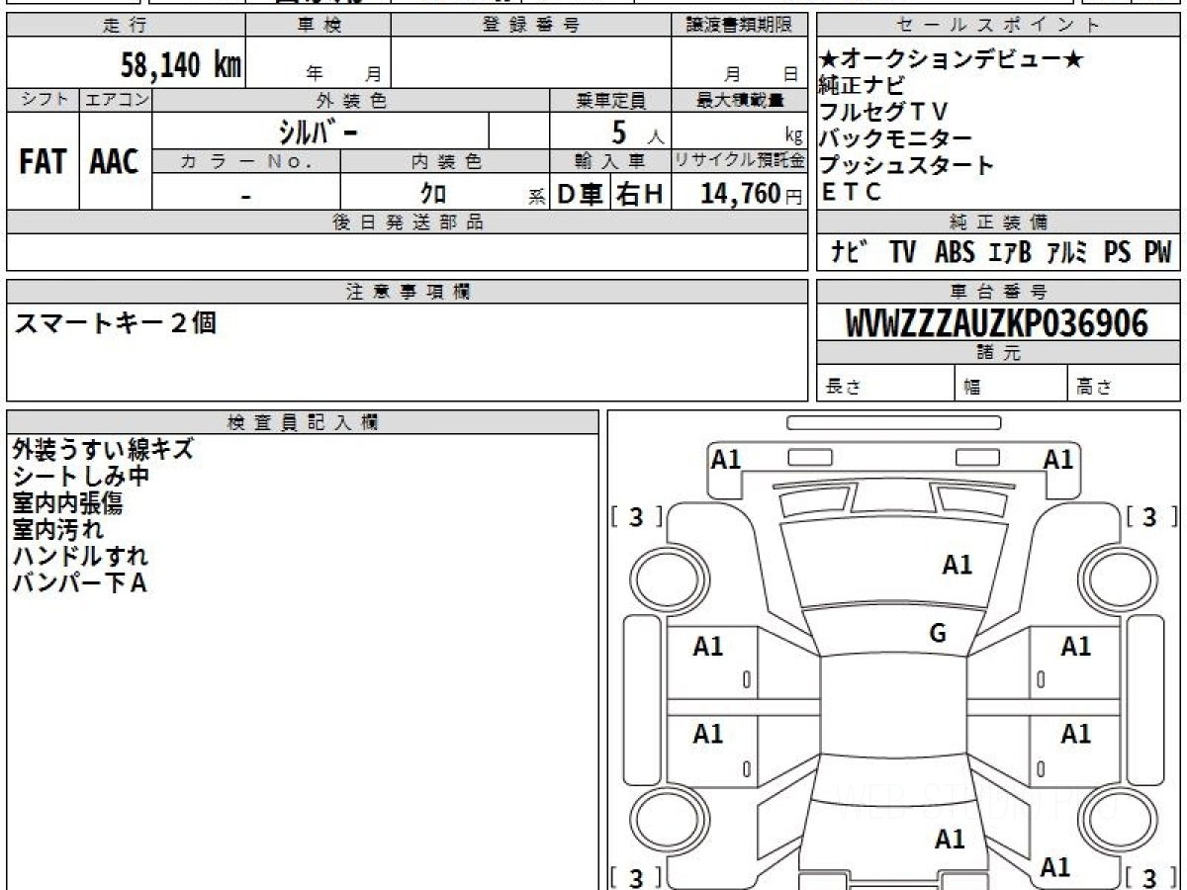
Task: Select the カラーNo. header
Action: [246, 162]
